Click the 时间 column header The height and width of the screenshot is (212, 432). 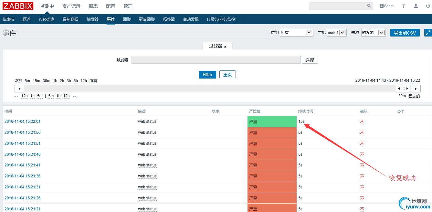coord(8,111)
